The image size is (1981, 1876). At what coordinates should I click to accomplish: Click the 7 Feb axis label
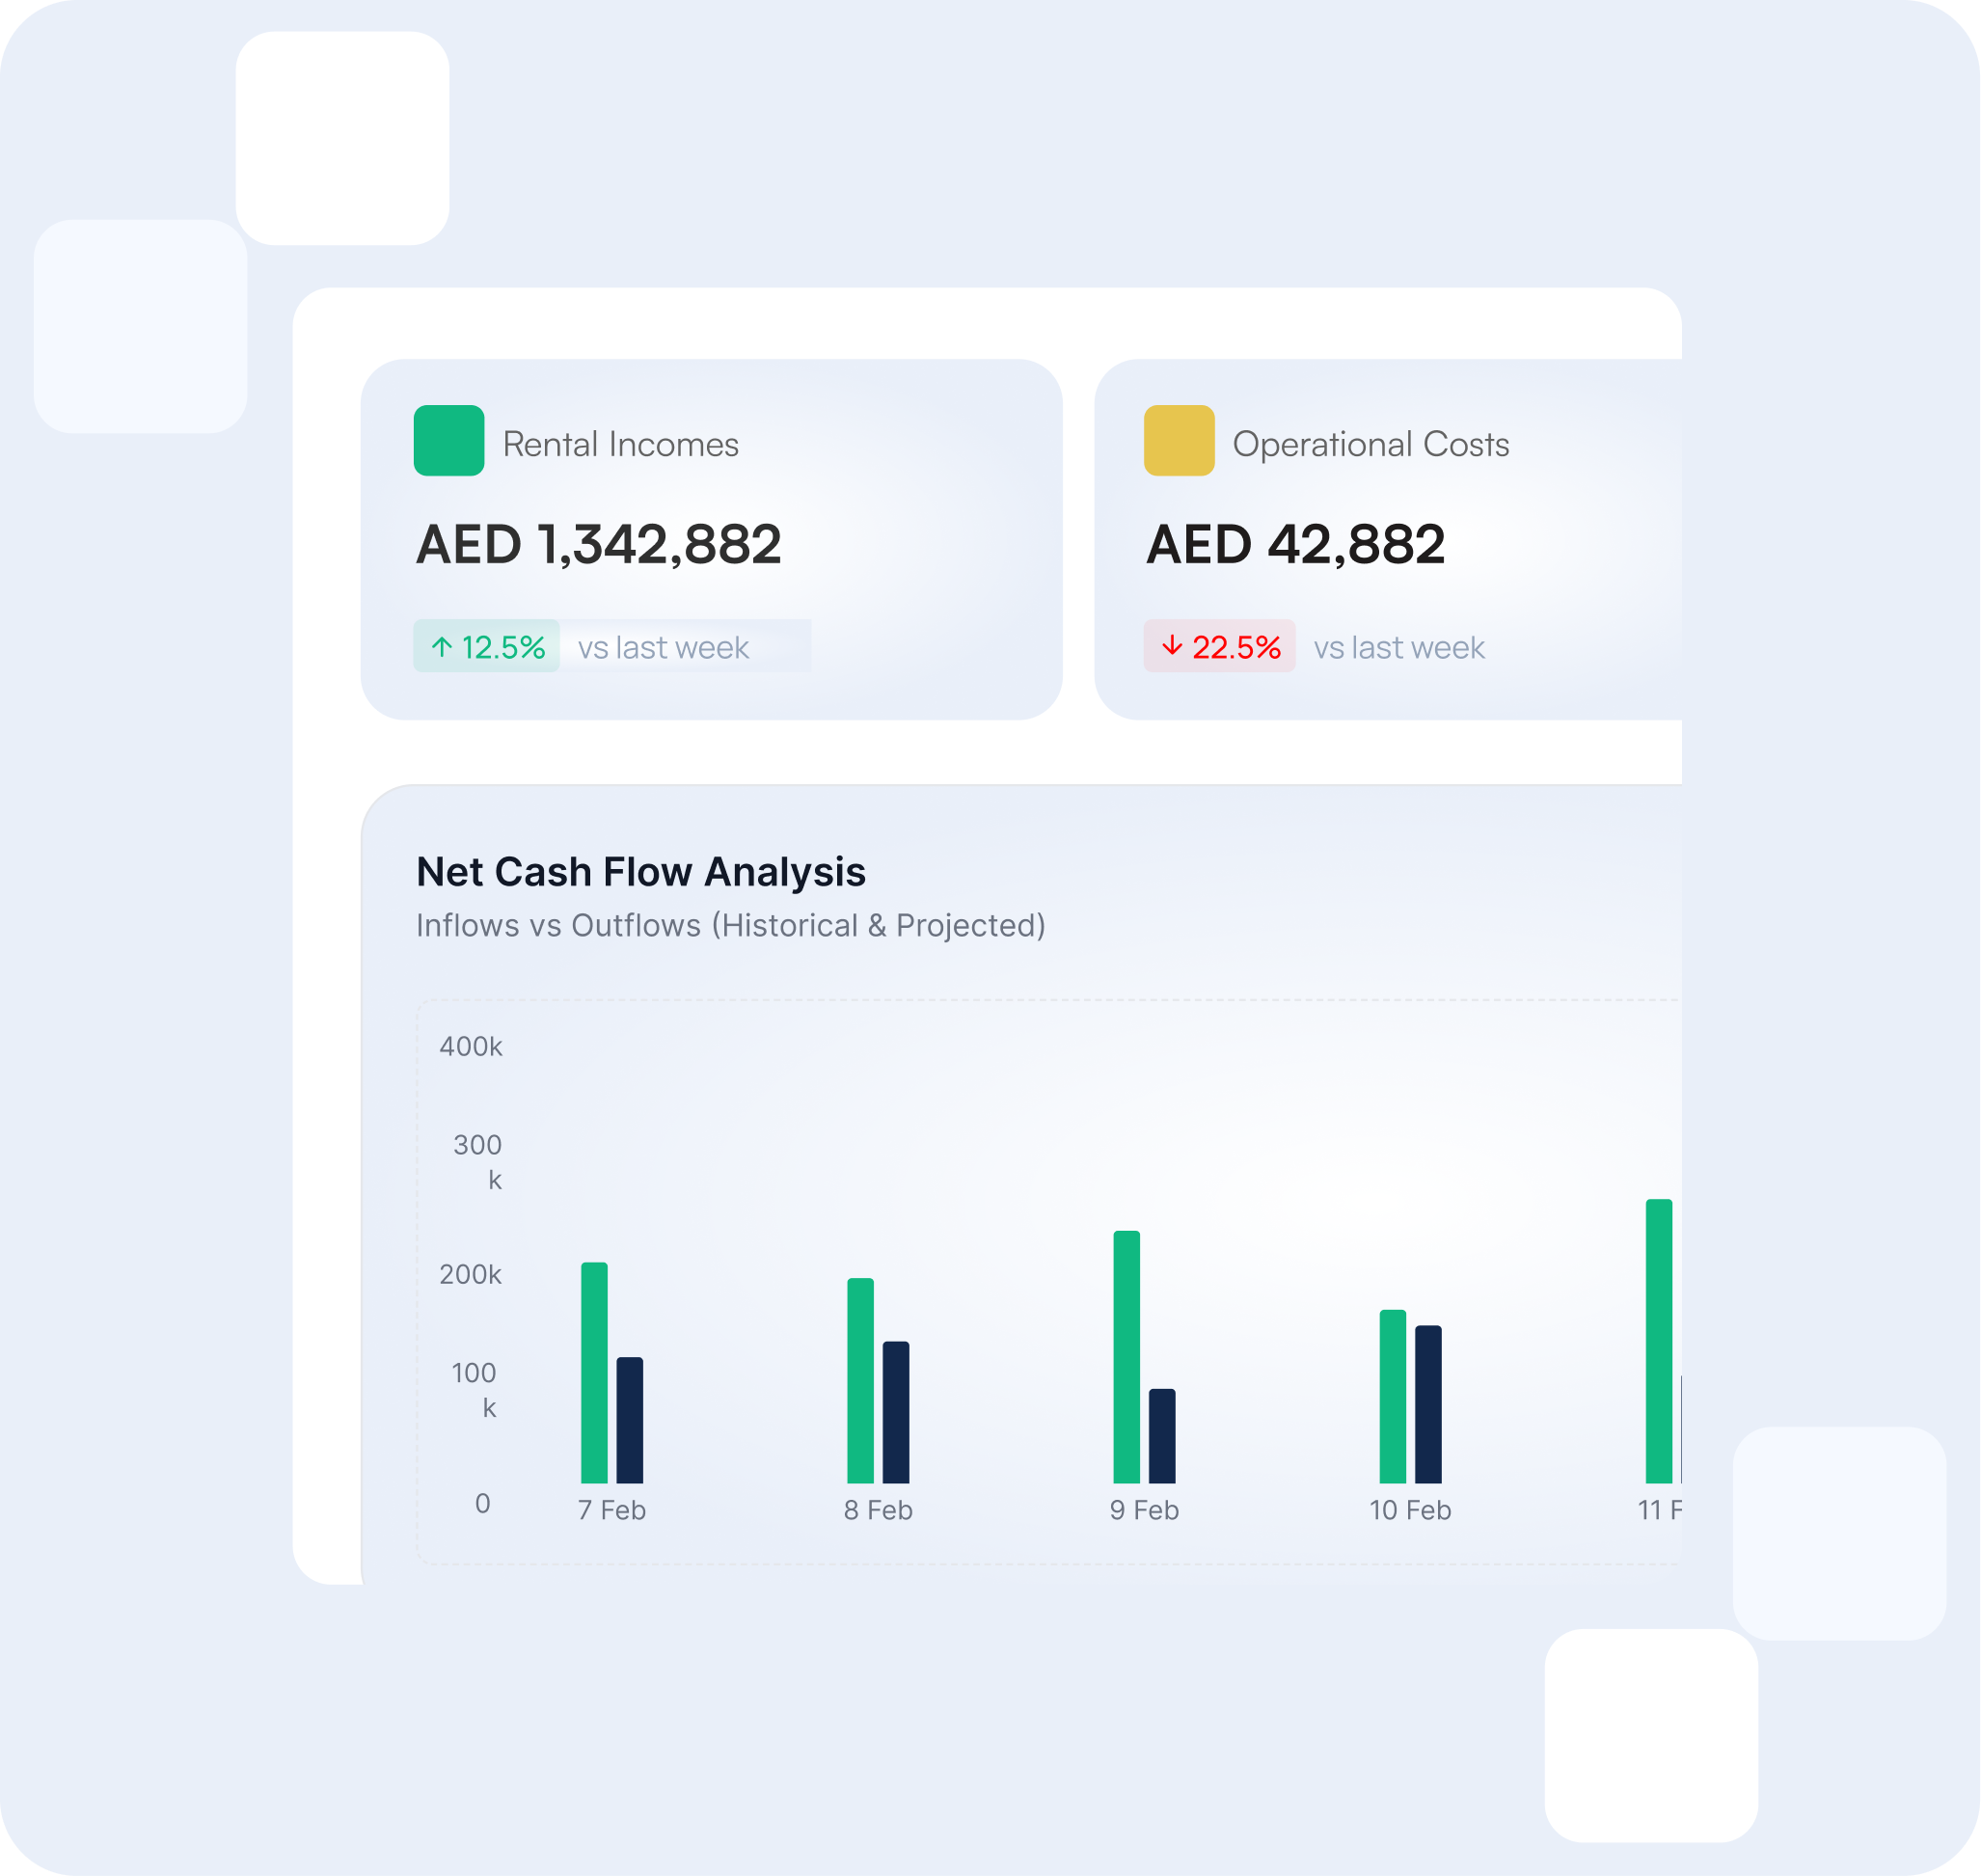pyautogui.click(x=612, y=1511)
